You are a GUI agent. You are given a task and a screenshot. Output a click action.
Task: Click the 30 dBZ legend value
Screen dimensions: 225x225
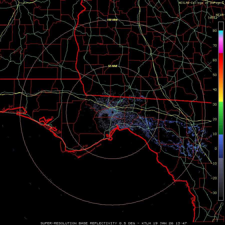point(215,104)
